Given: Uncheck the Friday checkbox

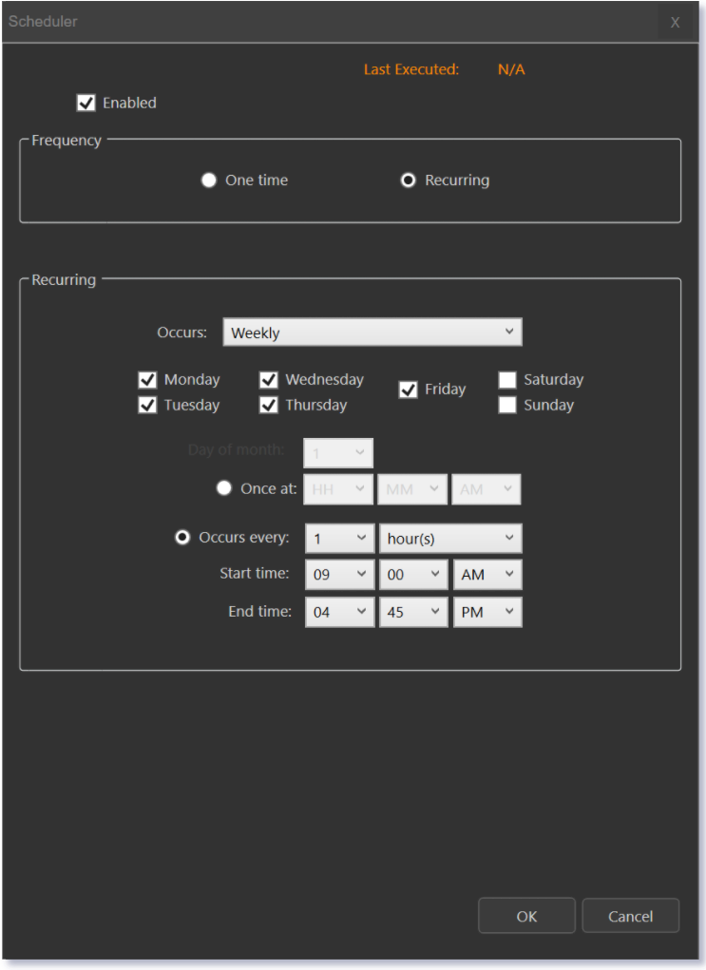Looking at the screenshot, I should [409, 390].
